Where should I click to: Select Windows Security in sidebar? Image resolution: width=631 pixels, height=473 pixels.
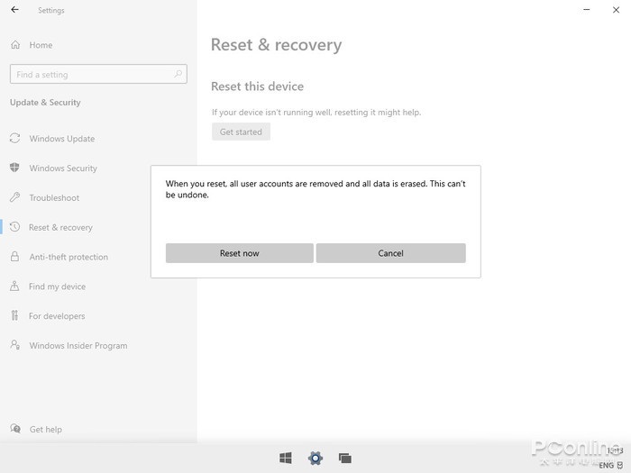[x=63, y=168]
